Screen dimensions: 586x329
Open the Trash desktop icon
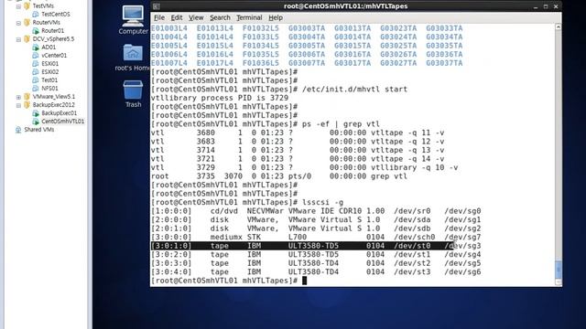tap(133, 90)
